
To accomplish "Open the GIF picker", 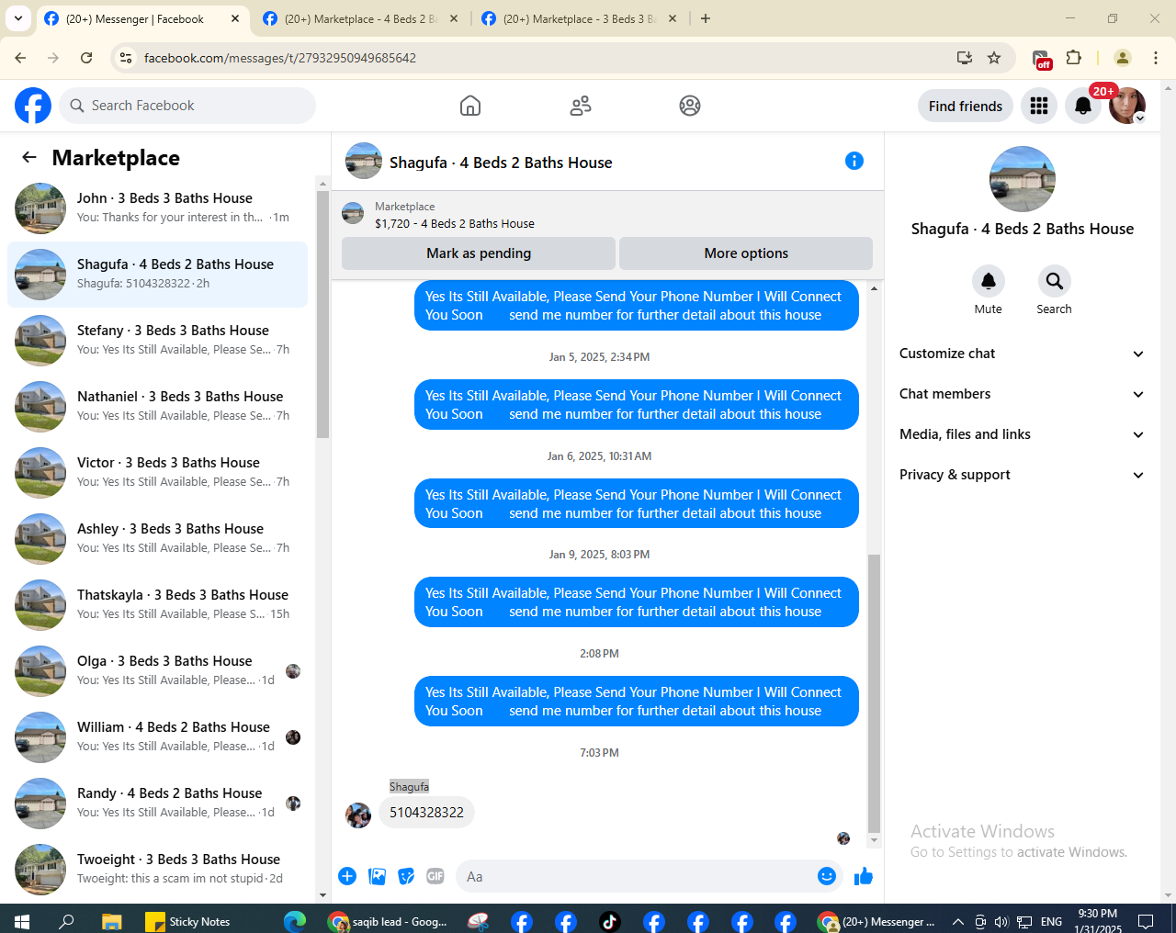I will (x=435, y=876).
